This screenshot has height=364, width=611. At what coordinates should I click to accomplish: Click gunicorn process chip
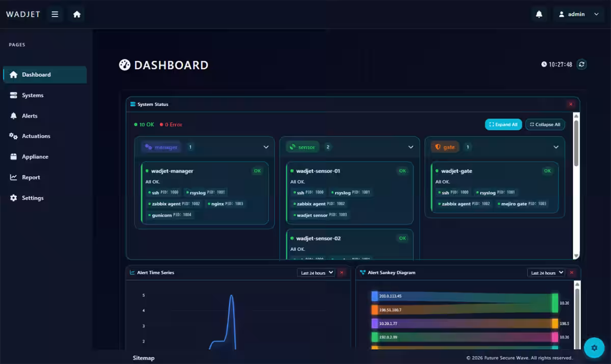tap(171, 215)
